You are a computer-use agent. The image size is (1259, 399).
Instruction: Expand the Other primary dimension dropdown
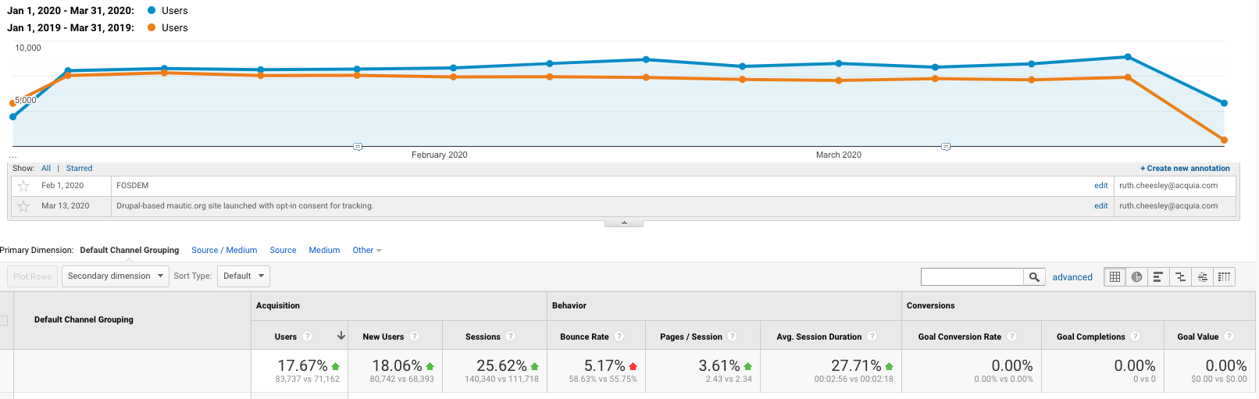pyautogui.click(x=367, y=251)
